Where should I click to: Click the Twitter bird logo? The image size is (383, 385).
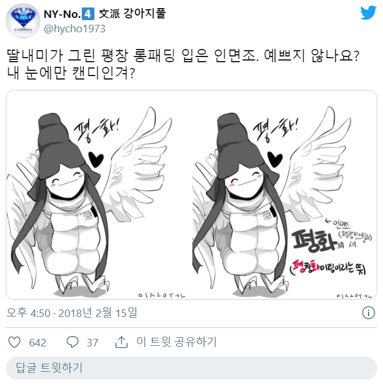pos(368,13)
